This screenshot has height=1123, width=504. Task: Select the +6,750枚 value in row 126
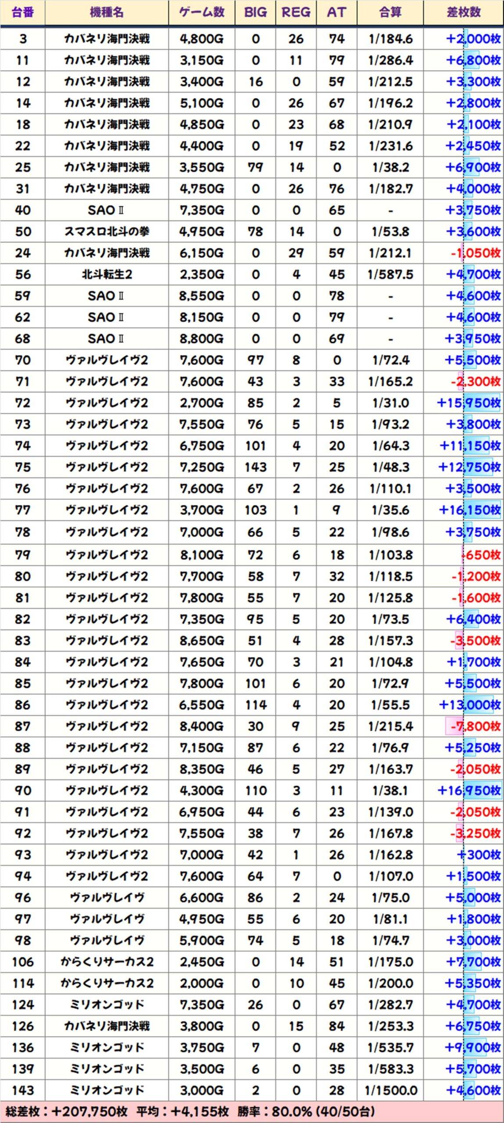pos(473,1026)
